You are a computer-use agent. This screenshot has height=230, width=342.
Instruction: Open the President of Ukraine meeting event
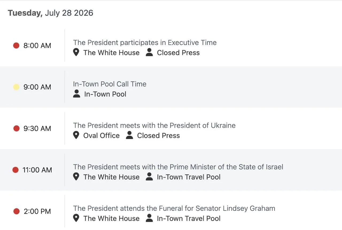[154, 125]
